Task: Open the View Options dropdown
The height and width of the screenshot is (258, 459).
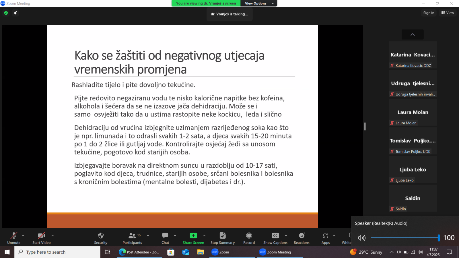Action: tap(259, 3)
